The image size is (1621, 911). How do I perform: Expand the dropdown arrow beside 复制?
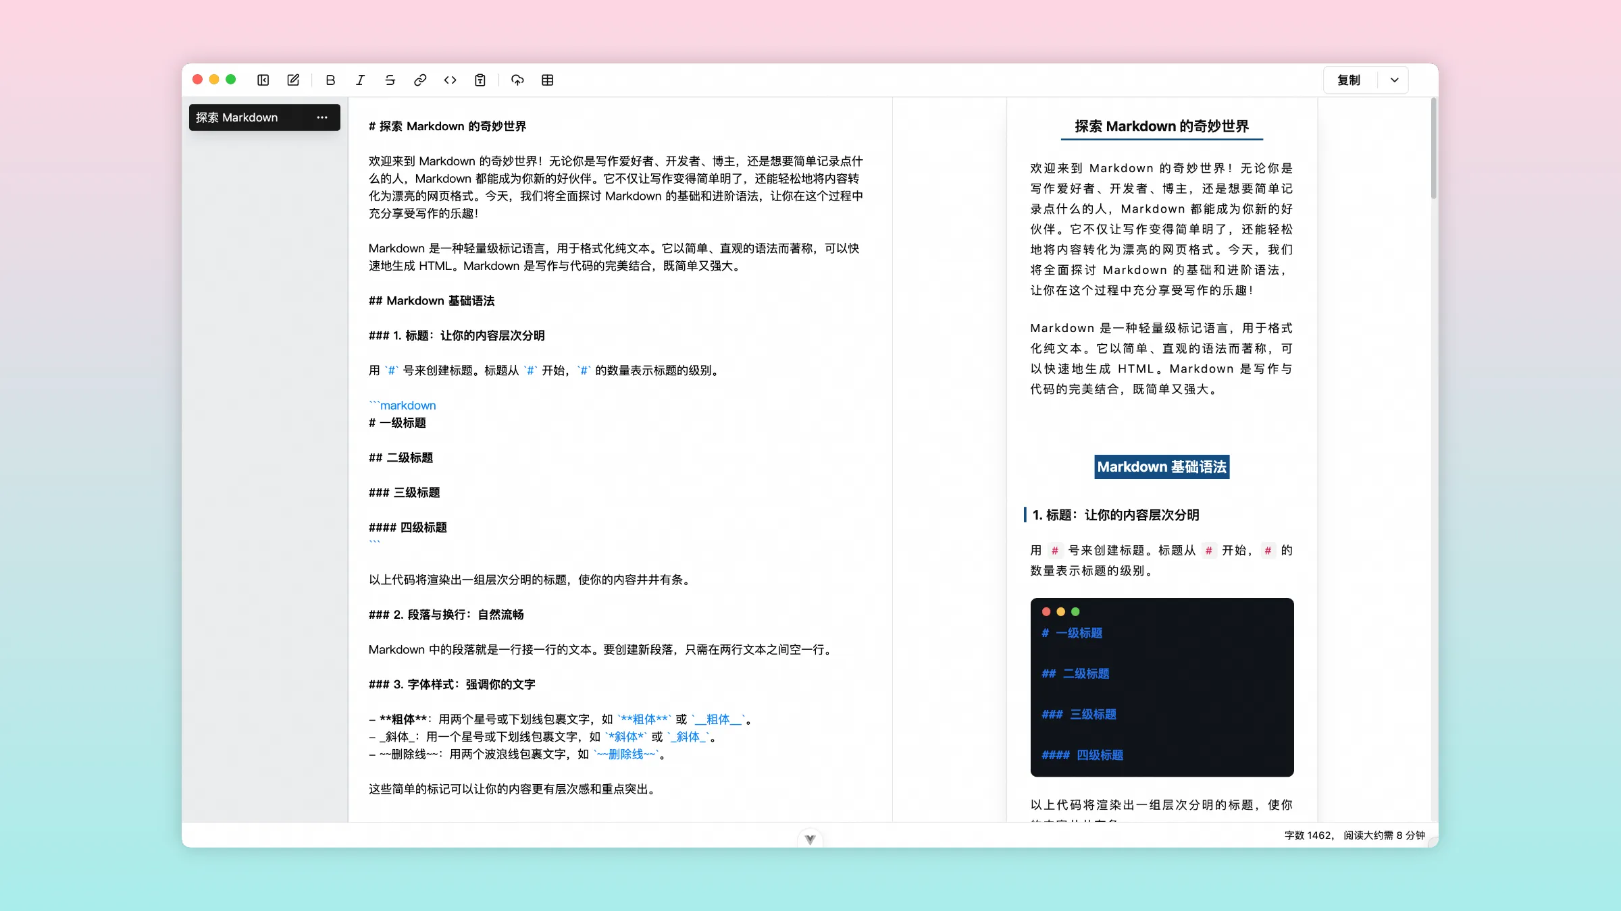point(1394,80)
